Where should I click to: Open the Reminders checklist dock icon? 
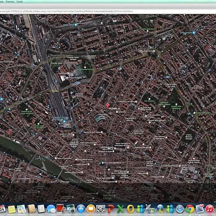(x=41, y=209)
